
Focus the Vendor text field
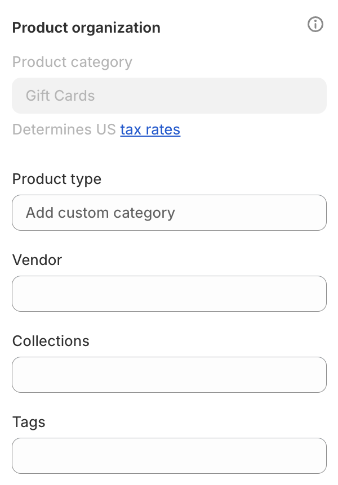[169, 294]
